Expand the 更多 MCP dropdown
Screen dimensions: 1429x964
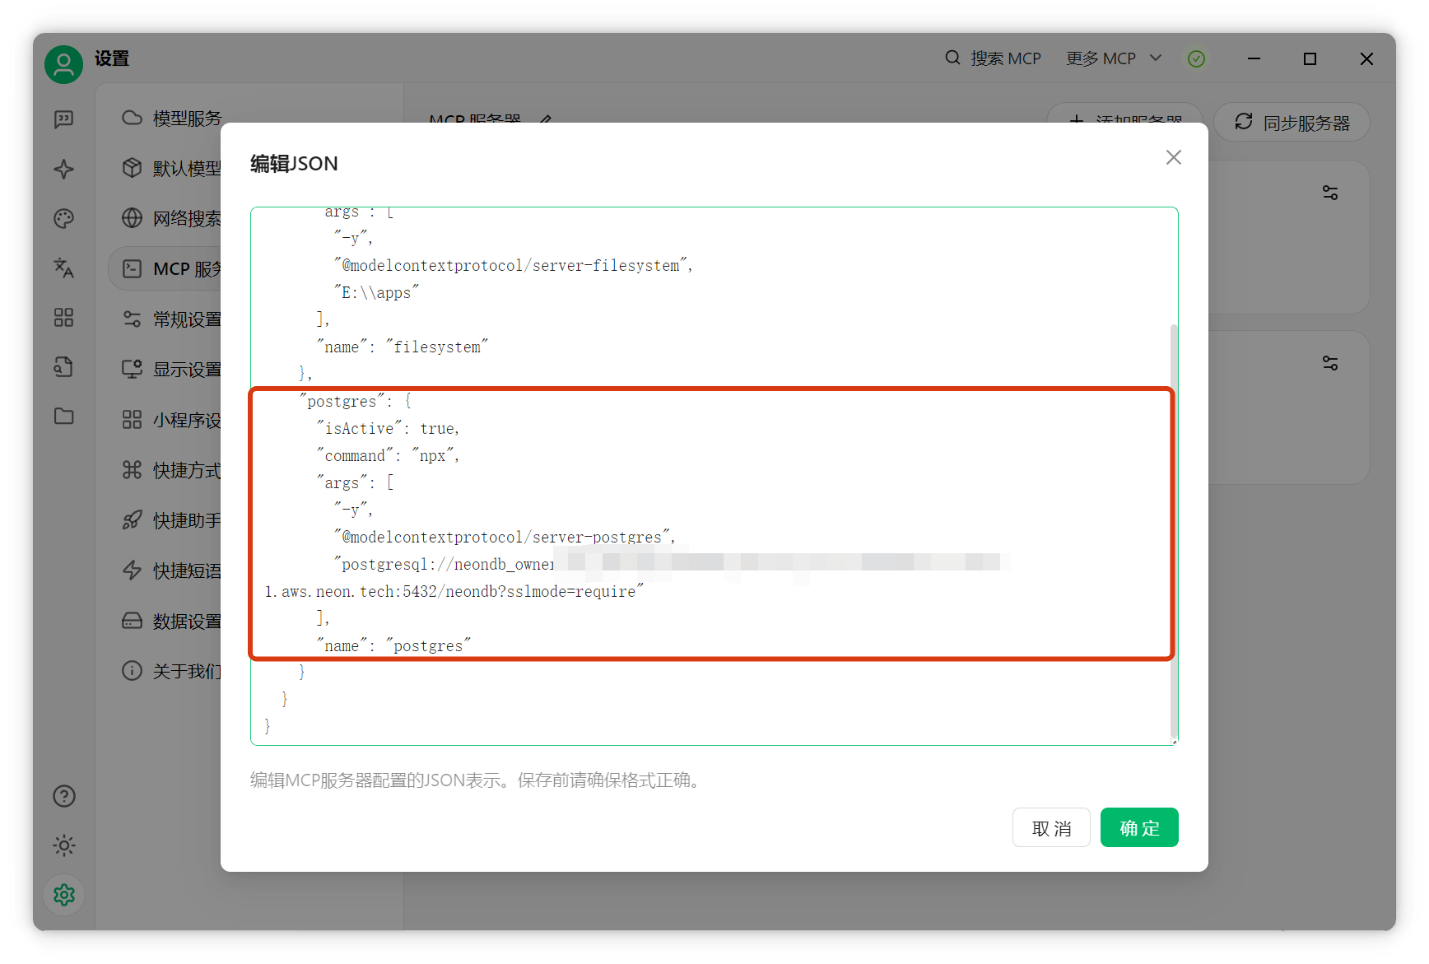[1114, 58]
